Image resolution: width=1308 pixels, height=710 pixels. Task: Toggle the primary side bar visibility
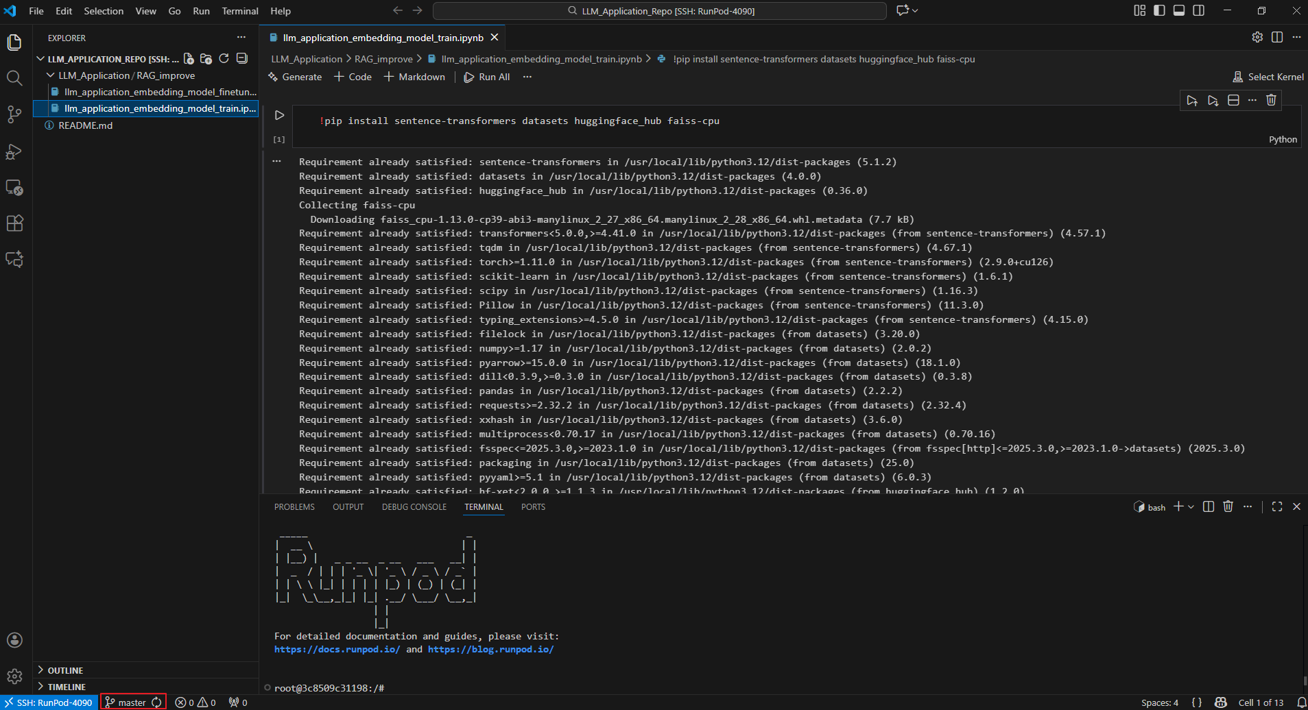point(1159,10)
